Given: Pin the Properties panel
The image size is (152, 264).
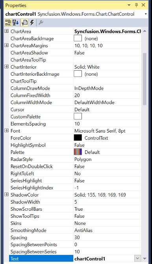Looking at the screenshot, I should [136, 5].
